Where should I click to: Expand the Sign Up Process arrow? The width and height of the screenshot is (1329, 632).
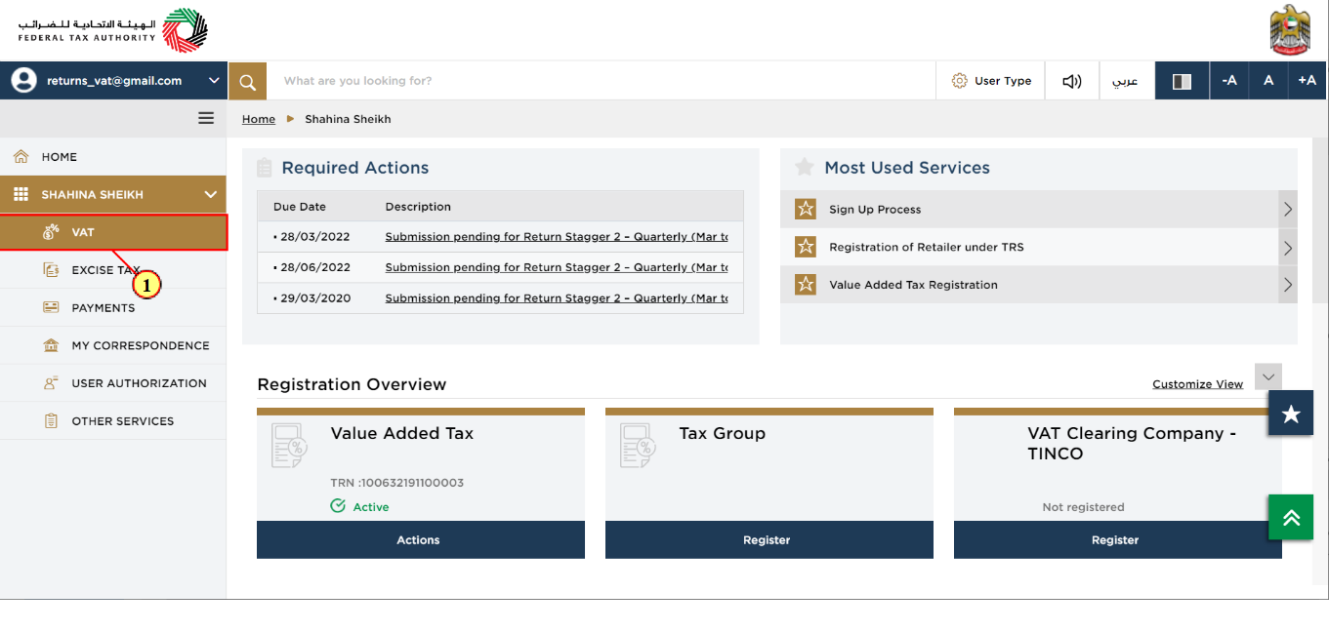click(x=1288, y=209)
